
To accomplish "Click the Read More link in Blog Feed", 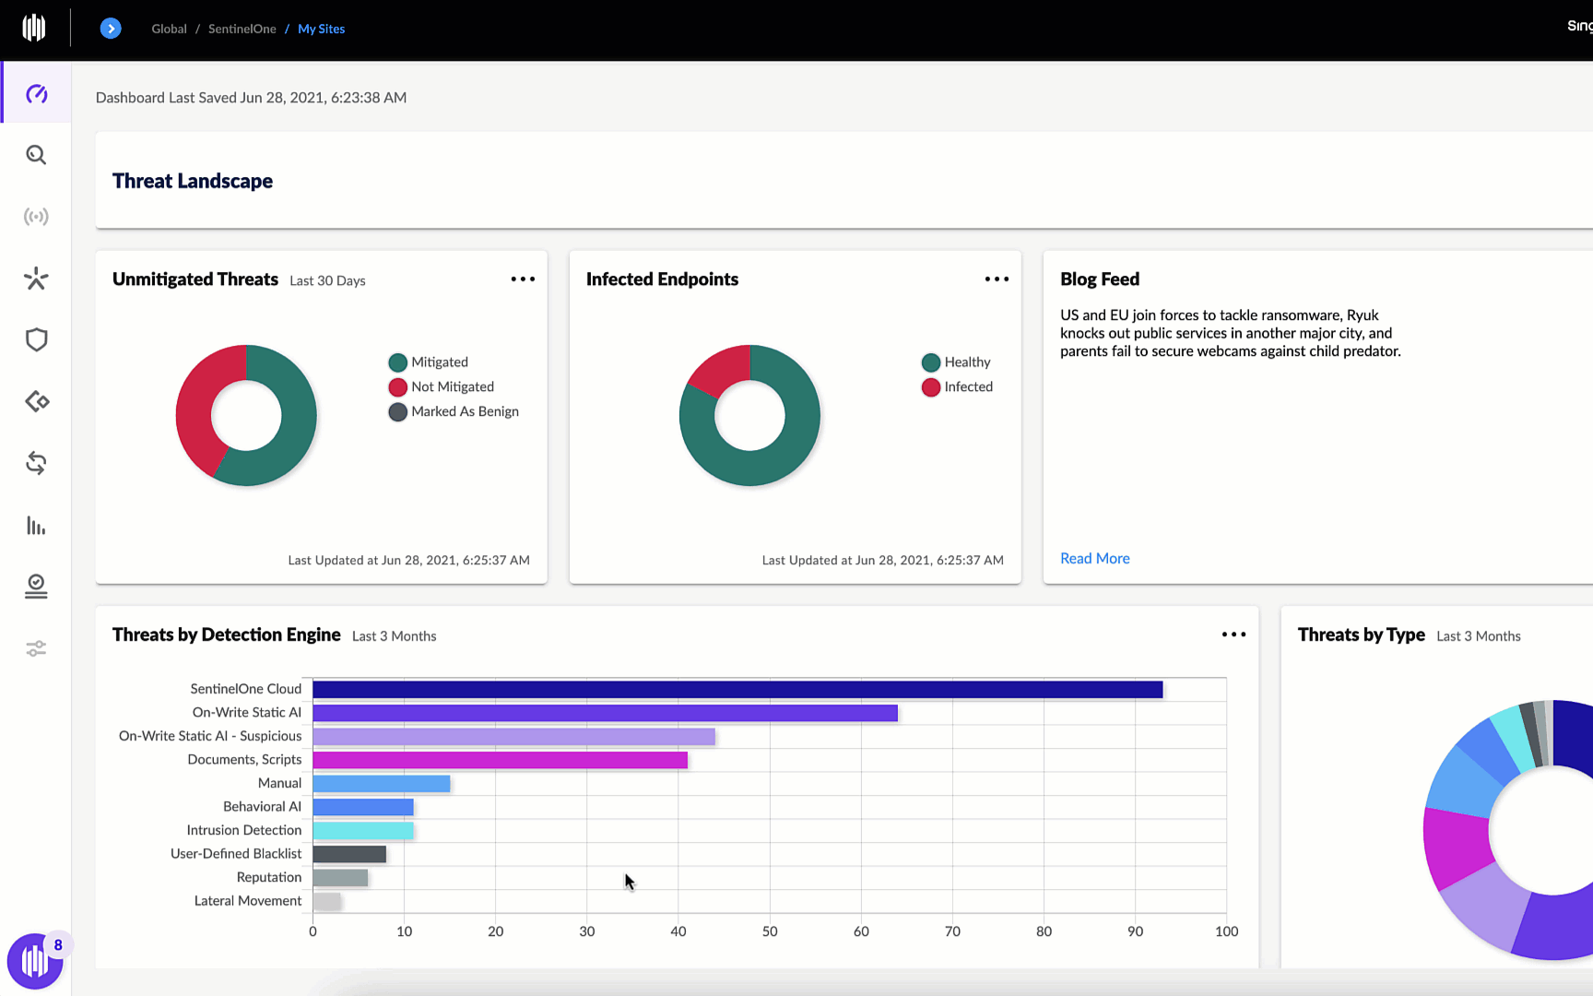I will (1094, 559).
